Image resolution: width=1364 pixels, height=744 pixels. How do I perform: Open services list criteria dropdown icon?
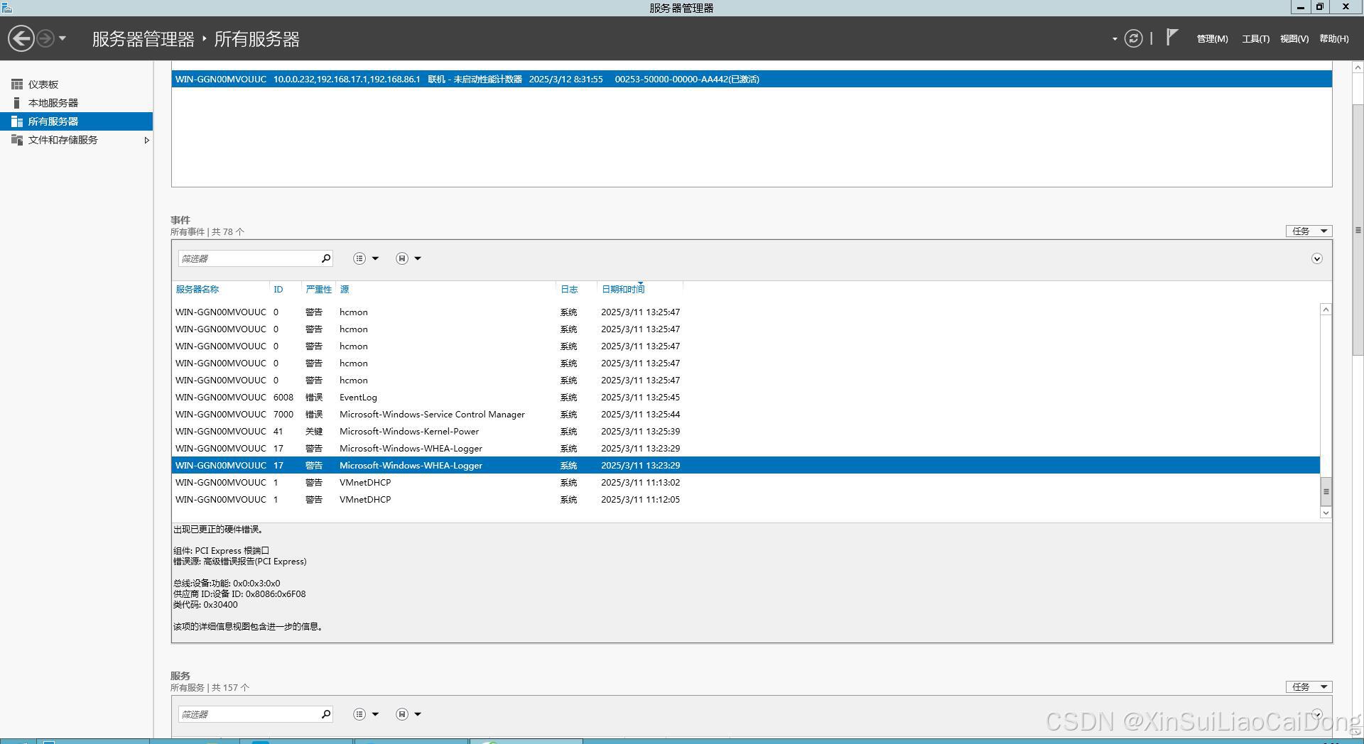click(x=366, y=714)
